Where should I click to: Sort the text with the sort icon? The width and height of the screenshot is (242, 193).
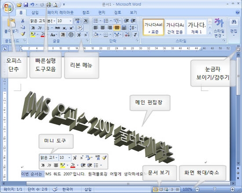click(x=127, y=35)
